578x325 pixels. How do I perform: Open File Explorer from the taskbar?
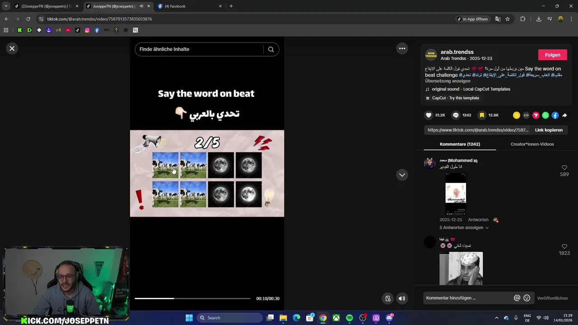[x=283, y=318]
